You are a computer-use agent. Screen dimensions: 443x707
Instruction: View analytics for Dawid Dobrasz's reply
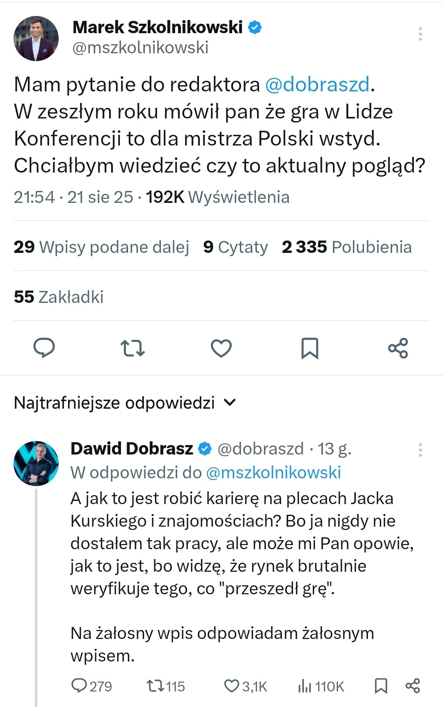(x=305, y=686)
